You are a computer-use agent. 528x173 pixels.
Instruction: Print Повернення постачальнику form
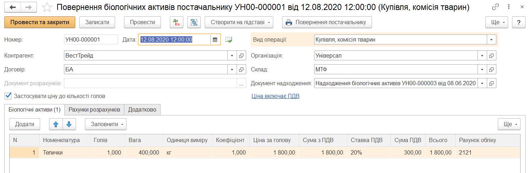click(327, 22)
